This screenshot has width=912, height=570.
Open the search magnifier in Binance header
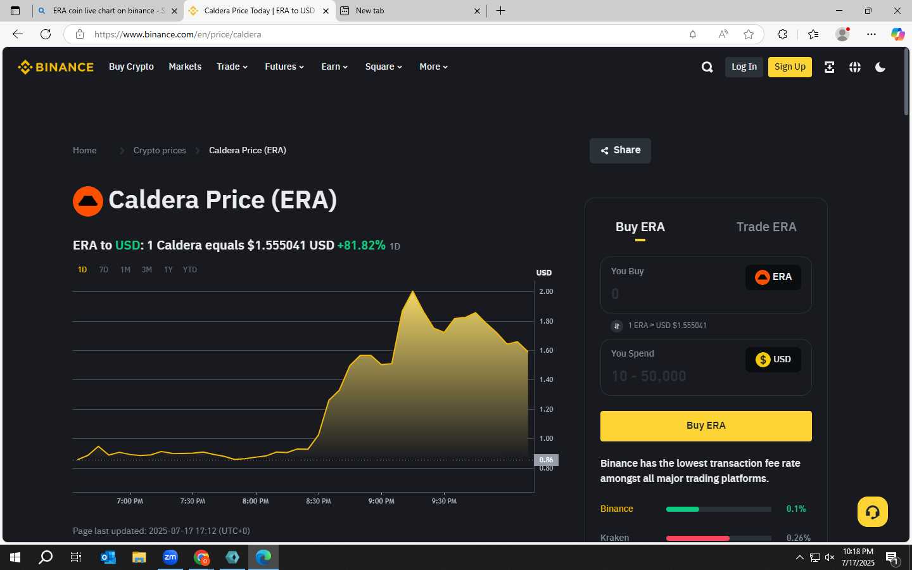click(707, 67)
